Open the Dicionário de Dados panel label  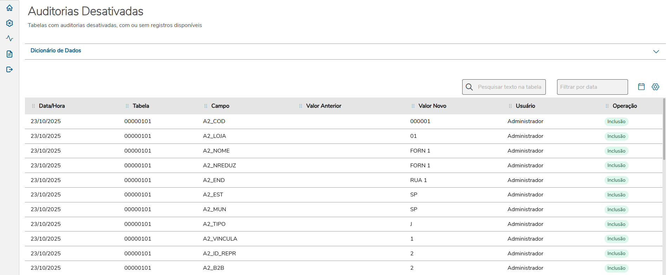tap(56, 51)
